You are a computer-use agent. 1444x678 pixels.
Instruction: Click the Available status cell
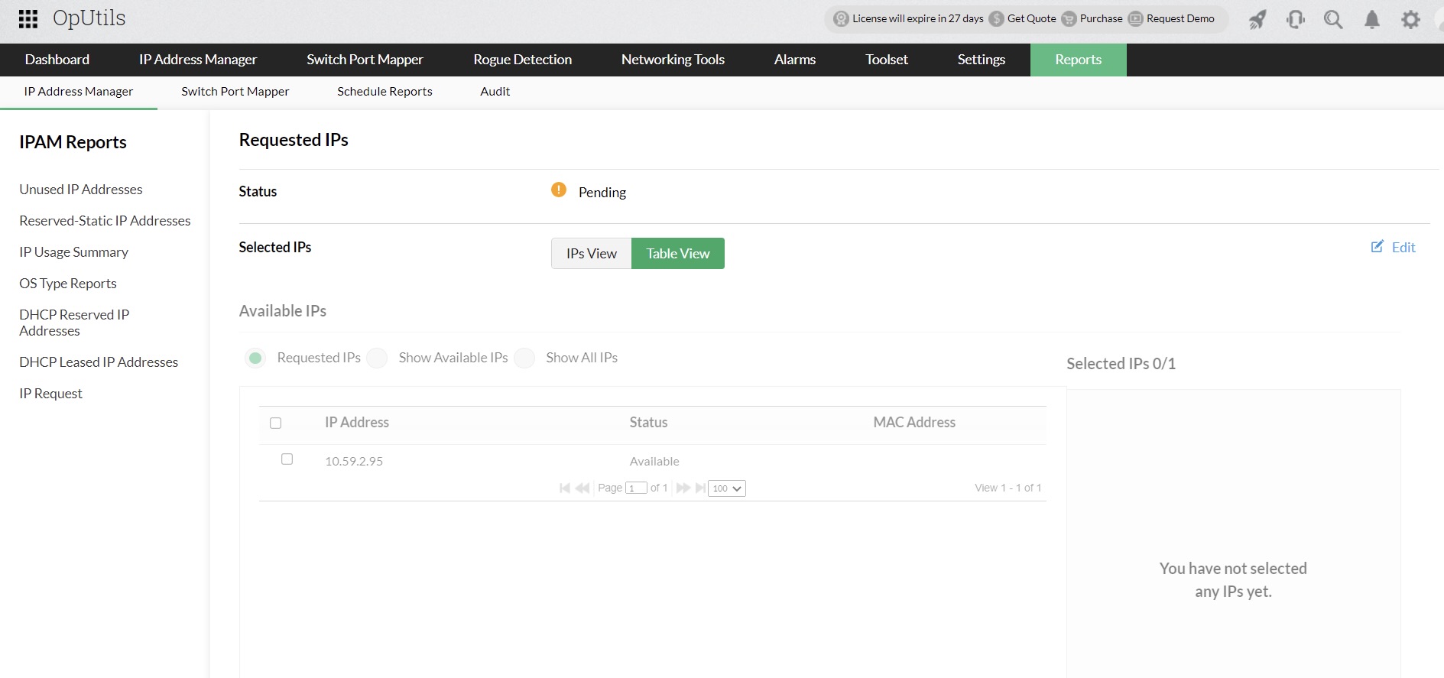(x=654, y=462)
